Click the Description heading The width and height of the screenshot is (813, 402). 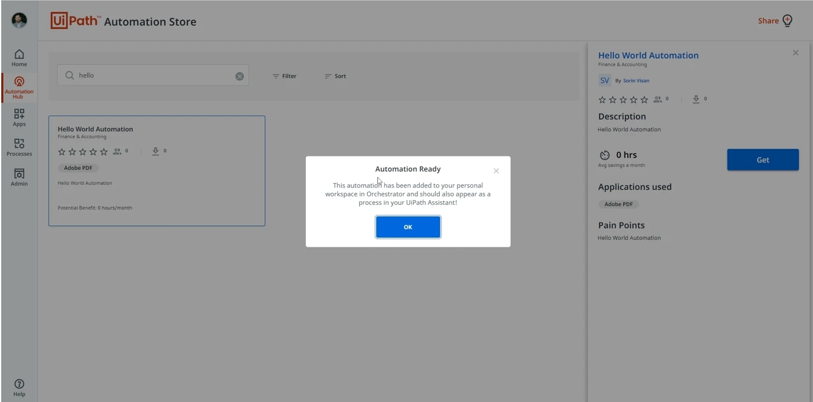tap(622, 116)
